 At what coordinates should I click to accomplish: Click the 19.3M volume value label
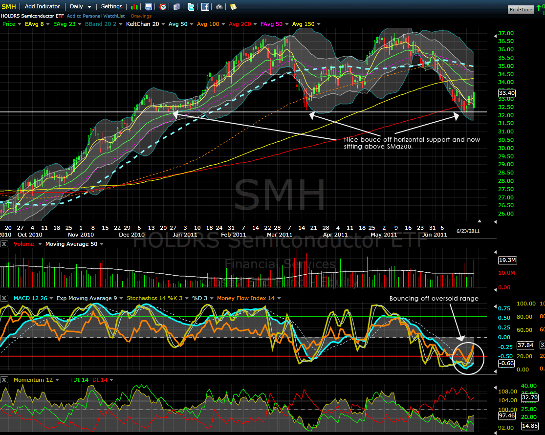[x=507, y=260]
